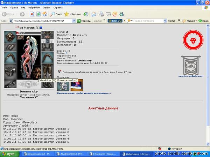210x157 pixels.
Task: Click the small companion image beside character
Action: (x=37, y=72)
